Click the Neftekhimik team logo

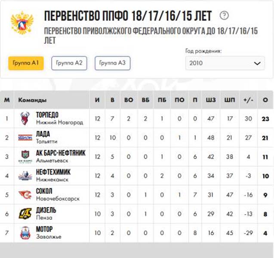[25, 175]
